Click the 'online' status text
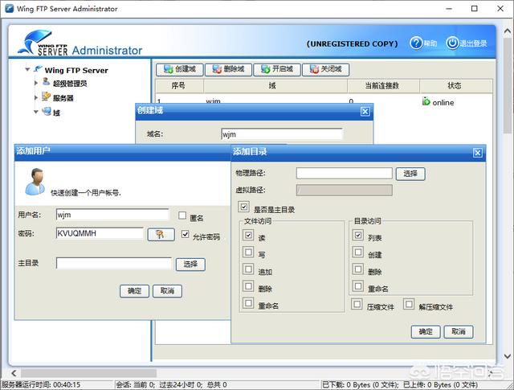The width and height of the screenshot is (514, 390). click(x=443, y=103)
